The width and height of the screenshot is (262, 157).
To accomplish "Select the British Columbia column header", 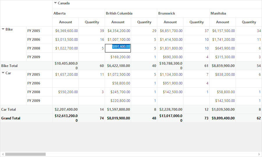I will (x=131, y=13).
